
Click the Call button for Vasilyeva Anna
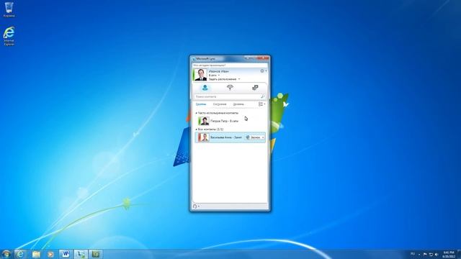[x=253, y=137]
